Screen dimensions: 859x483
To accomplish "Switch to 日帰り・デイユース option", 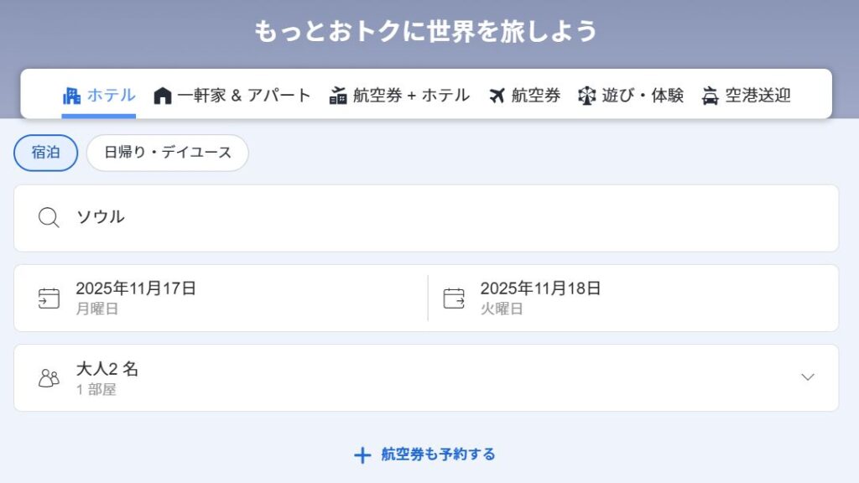I will tap(168, 153).
